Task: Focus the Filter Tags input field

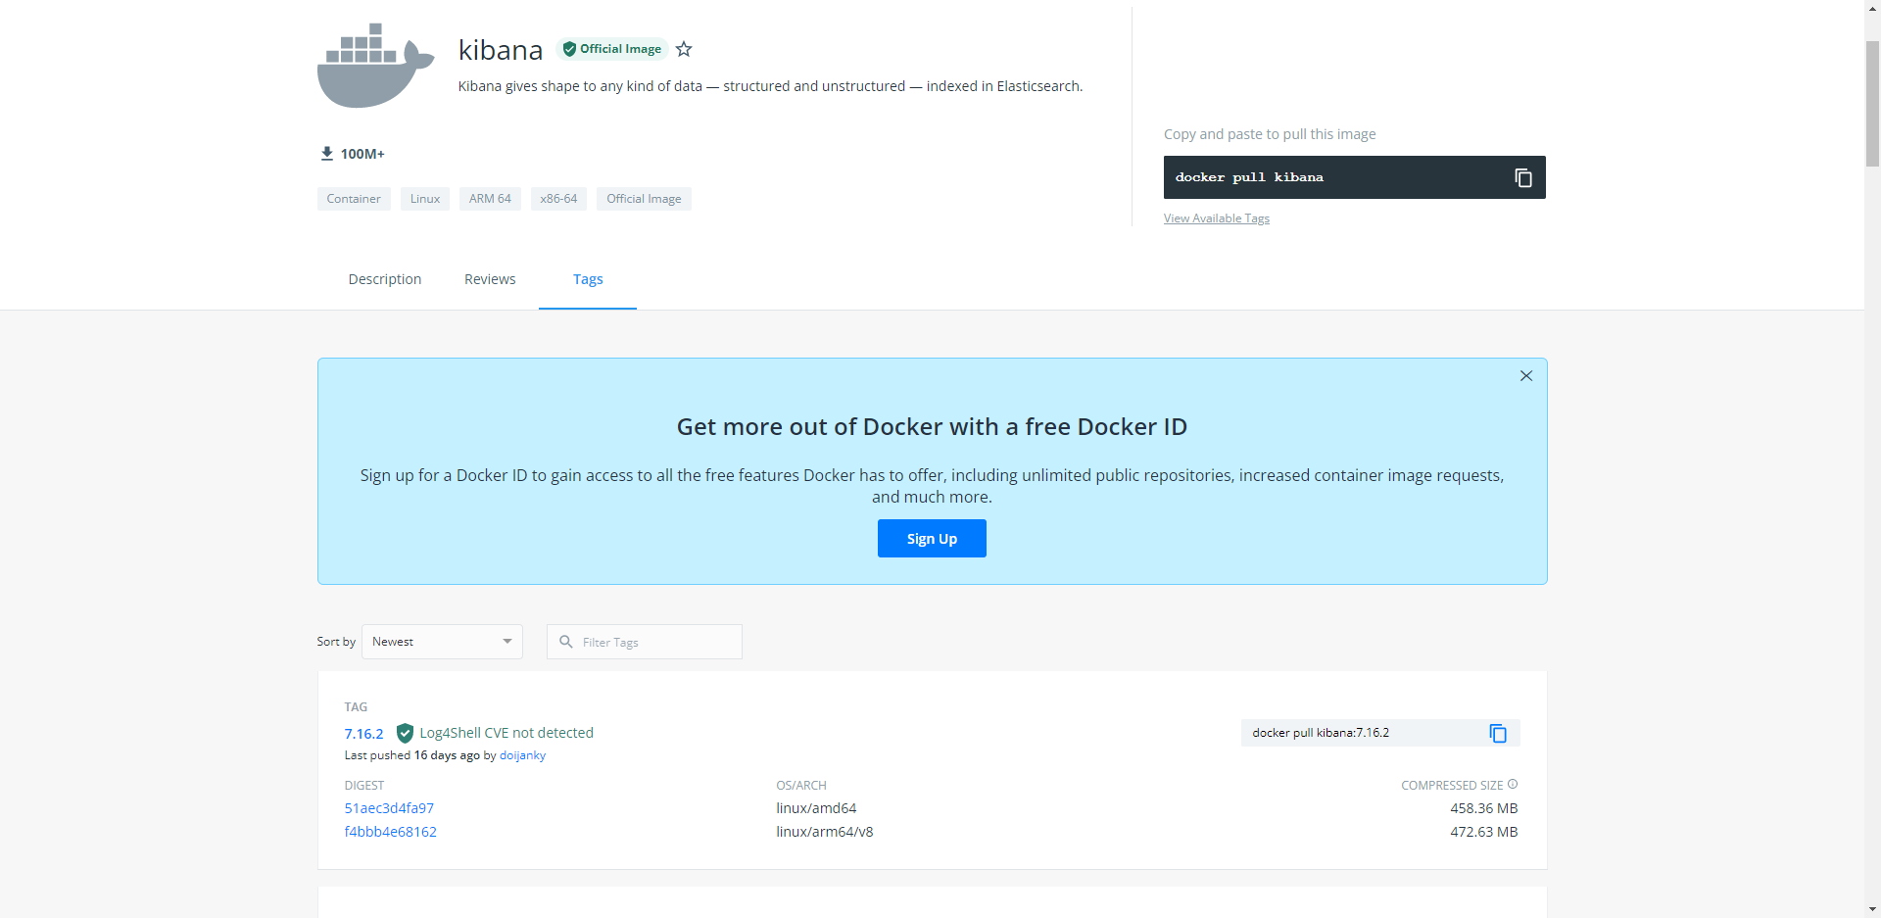Action: tap(645, 642)
